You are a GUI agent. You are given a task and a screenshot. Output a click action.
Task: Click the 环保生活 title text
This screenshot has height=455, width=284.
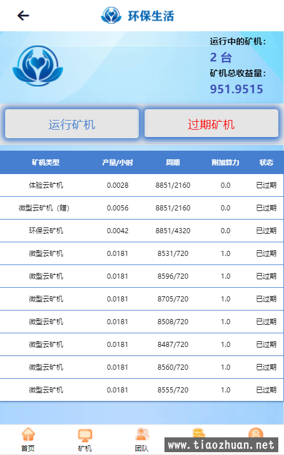(151, 16)
